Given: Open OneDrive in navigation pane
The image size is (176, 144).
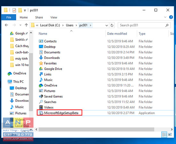Looking at the screenshot, I should 17,73.
